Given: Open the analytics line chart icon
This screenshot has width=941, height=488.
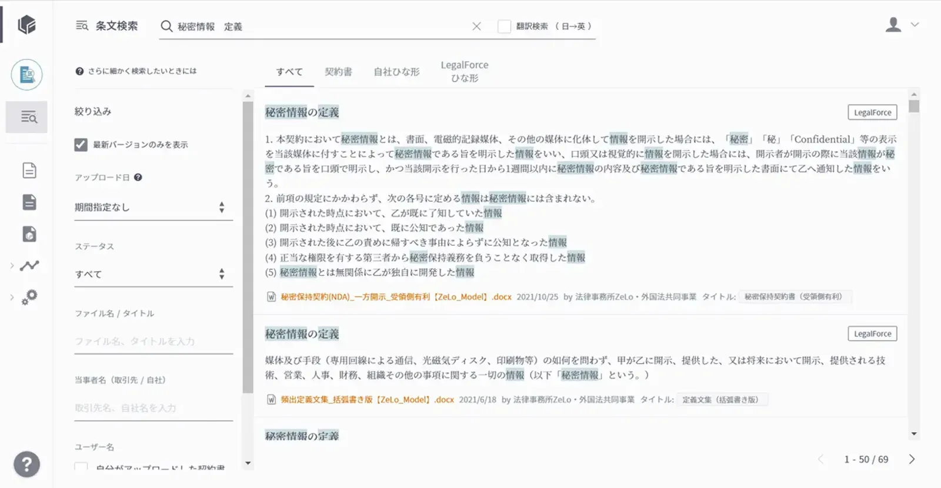Looking at the screenshot, I should (x=29, y=266).
